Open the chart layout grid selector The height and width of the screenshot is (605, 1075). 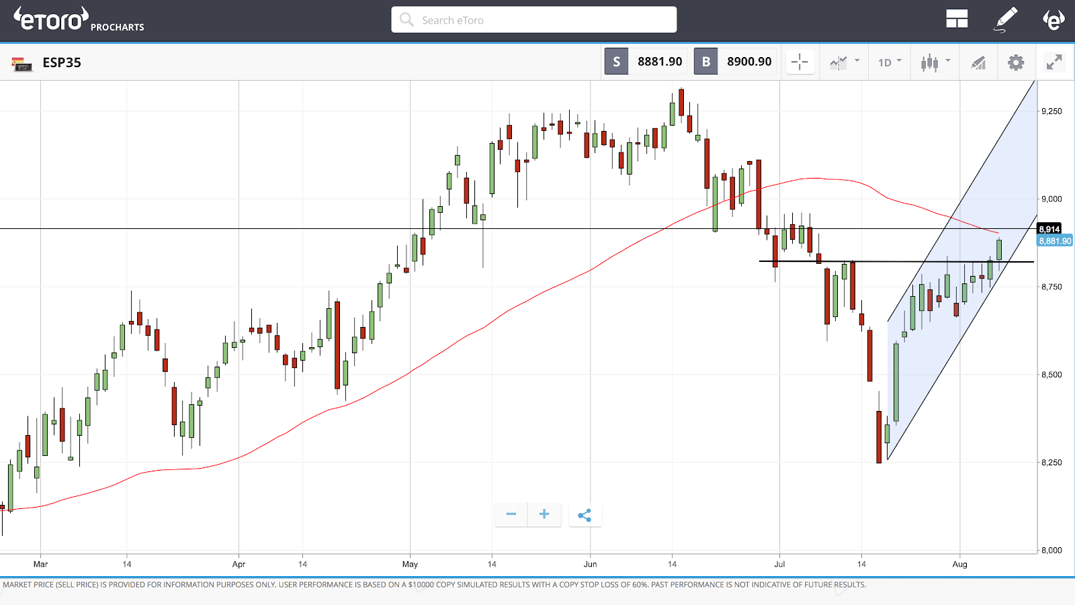pyautogui.click(x=957, y=19)
